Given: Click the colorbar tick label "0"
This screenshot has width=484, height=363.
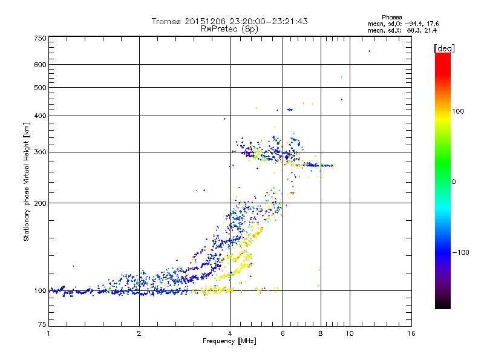Looking at the screenshot, I should coord(454,182).
